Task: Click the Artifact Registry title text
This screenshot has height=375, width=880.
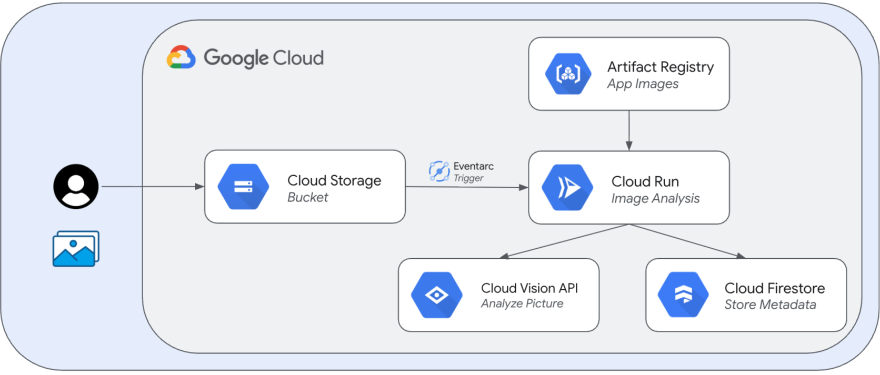Action: 660,67
